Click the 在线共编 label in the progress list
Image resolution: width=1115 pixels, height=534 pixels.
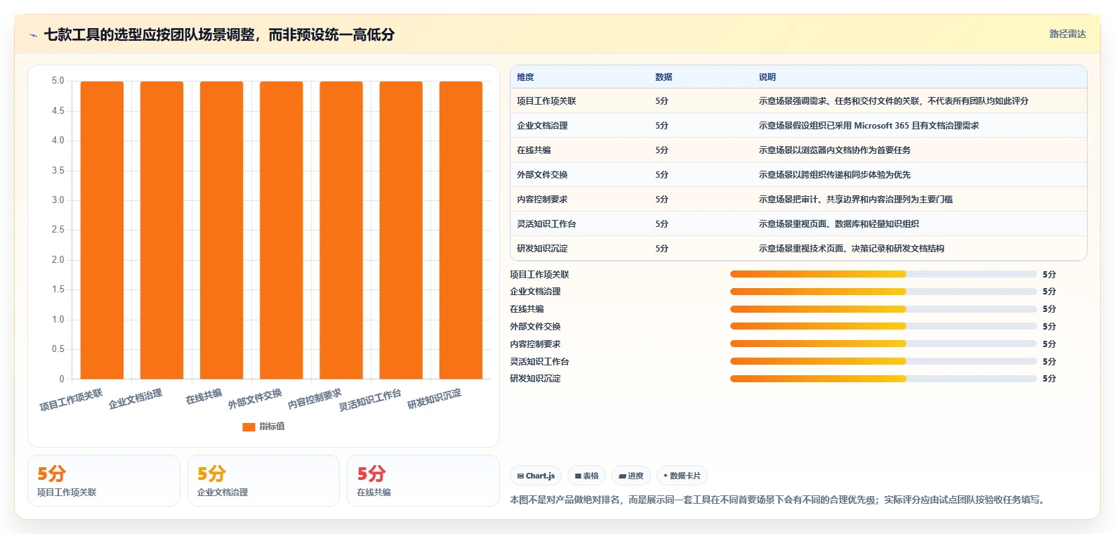tap(527, 309)
